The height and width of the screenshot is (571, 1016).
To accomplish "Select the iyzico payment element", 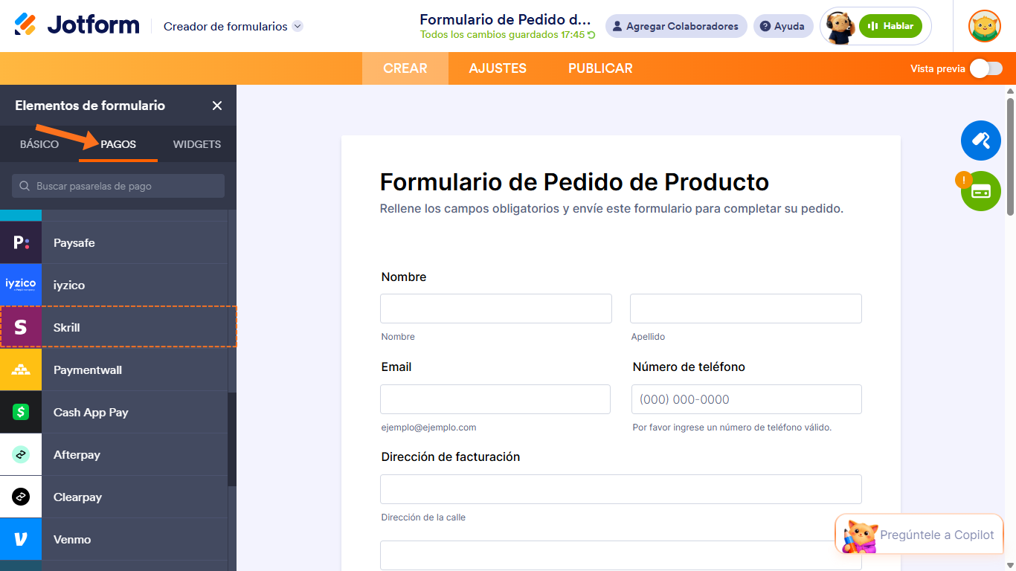I will [x=114, y=285].
